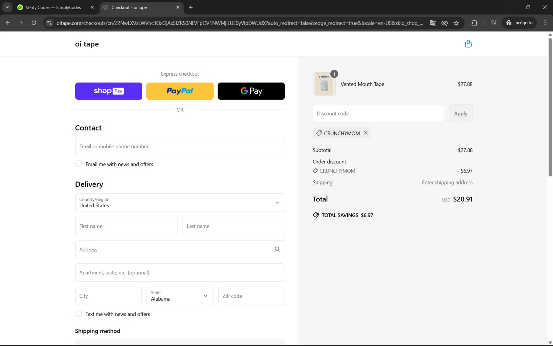Click the Vented Mouth Tape product name
Viewport: 553px width, 346px height.
[x=362, y=84]
